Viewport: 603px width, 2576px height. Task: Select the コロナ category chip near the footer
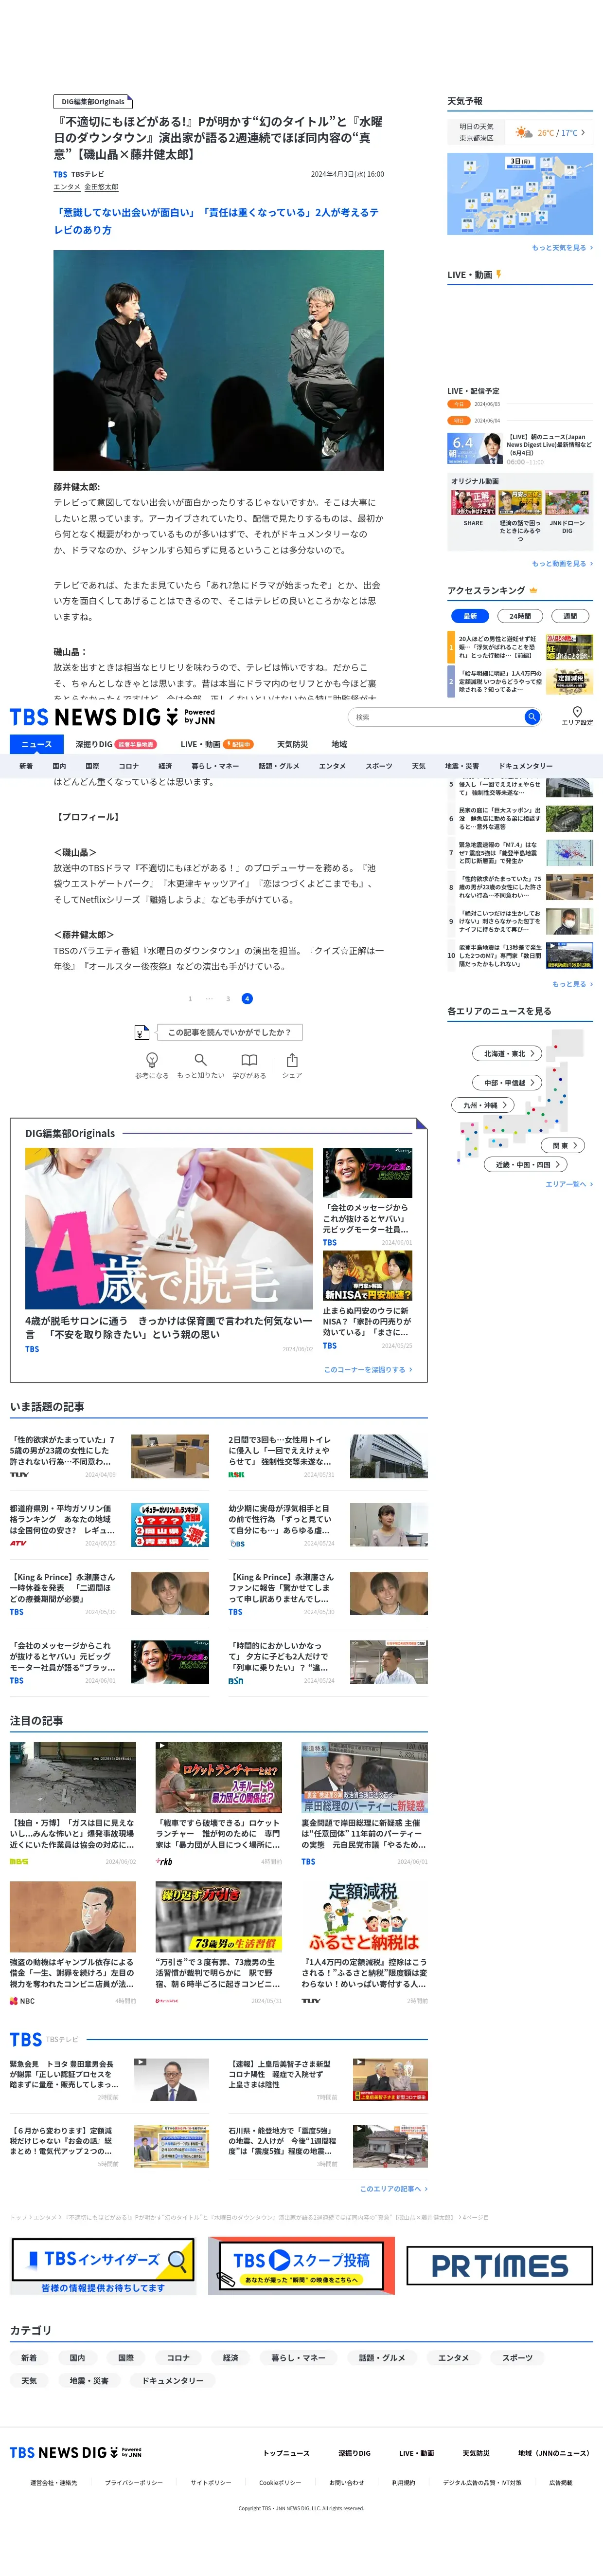pyautogui.click(x=177, y=2358)
